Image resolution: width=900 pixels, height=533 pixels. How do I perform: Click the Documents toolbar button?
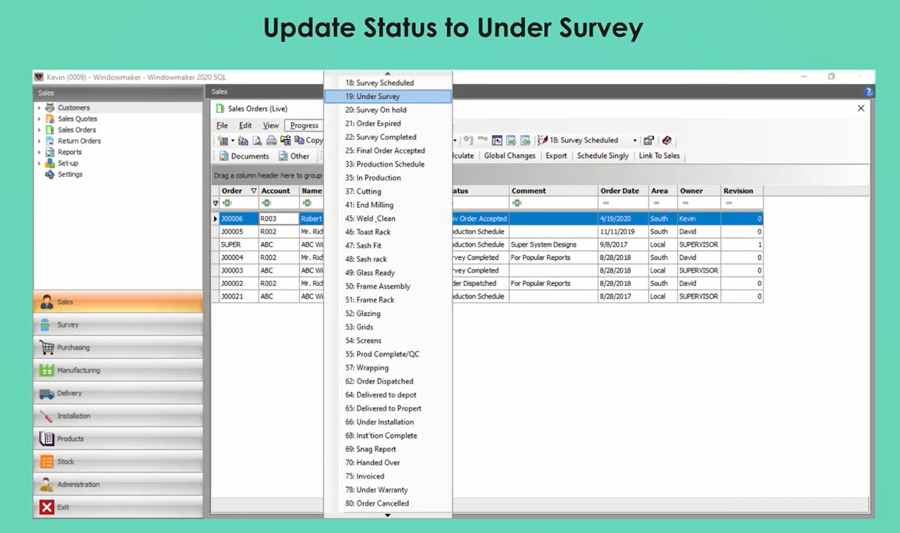pyautogui.click(x=244, y=156)
